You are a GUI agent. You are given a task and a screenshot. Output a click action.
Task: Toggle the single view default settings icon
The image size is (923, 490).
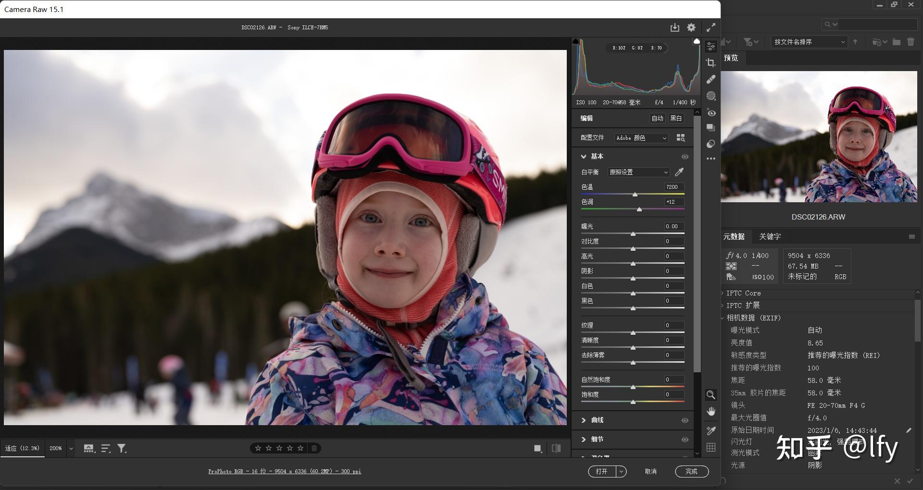pyautogui.click(x=538, y=448)
